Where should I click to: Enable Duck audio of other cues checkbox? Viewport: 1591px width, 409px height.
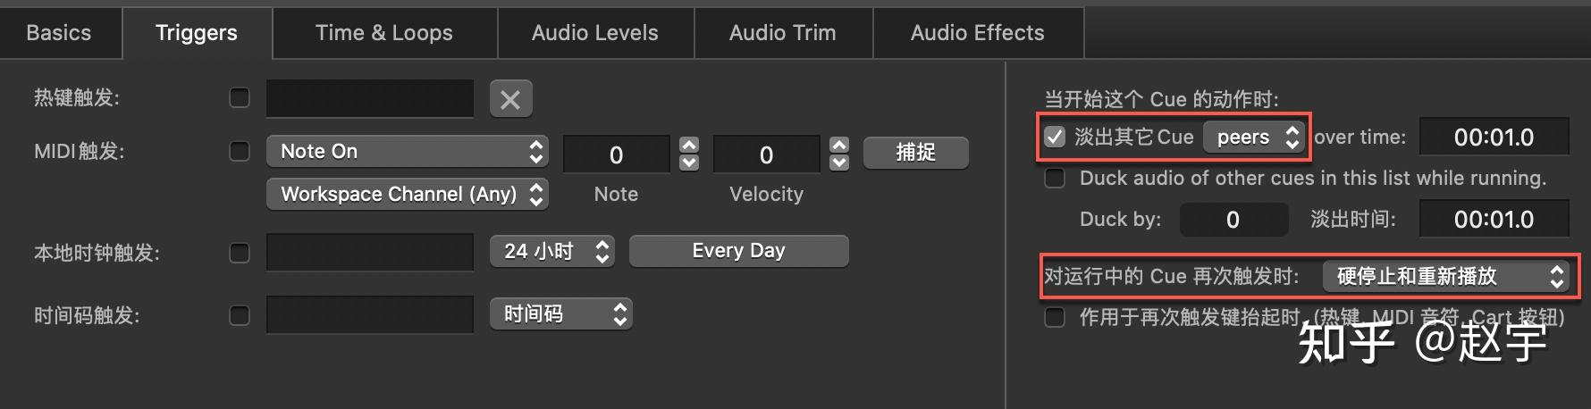point(1056,179)
